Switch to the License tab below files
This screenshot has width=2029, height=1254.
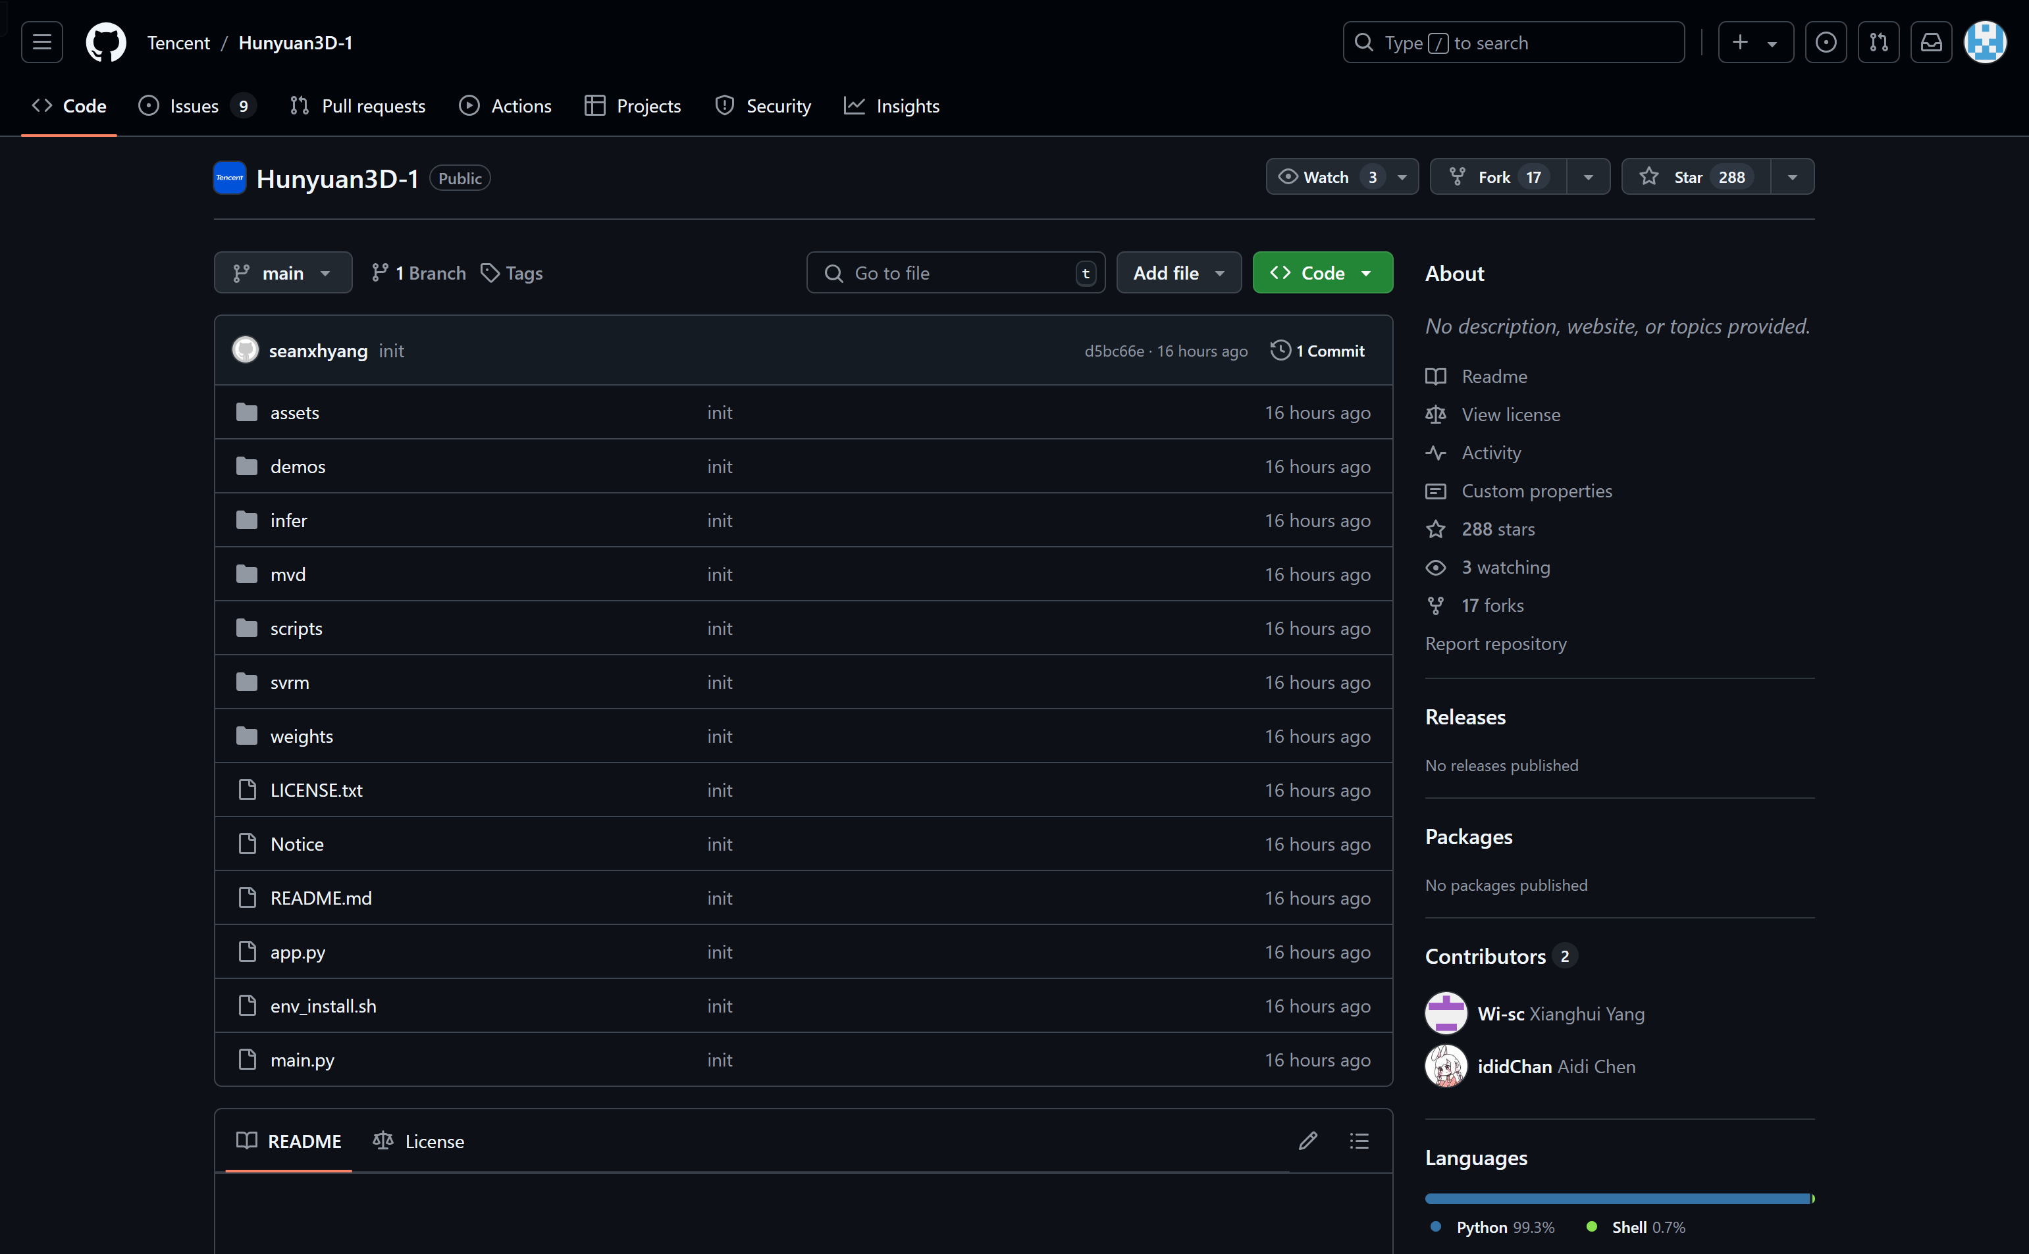tap(419, 1141)
